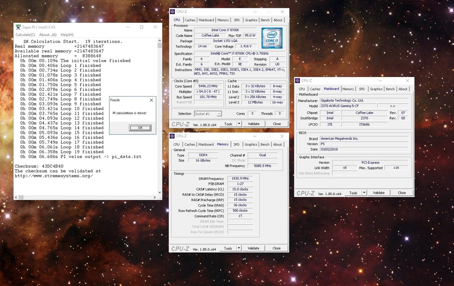Click the DRAM Frequency value 1830.9 MHz
The width and height of the screenshot is (454, 286).
pos(240,178)
